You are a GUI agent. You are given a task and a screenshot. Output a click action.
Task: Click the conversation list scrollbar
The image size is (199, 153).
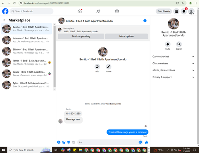click(x=55, y=56)
